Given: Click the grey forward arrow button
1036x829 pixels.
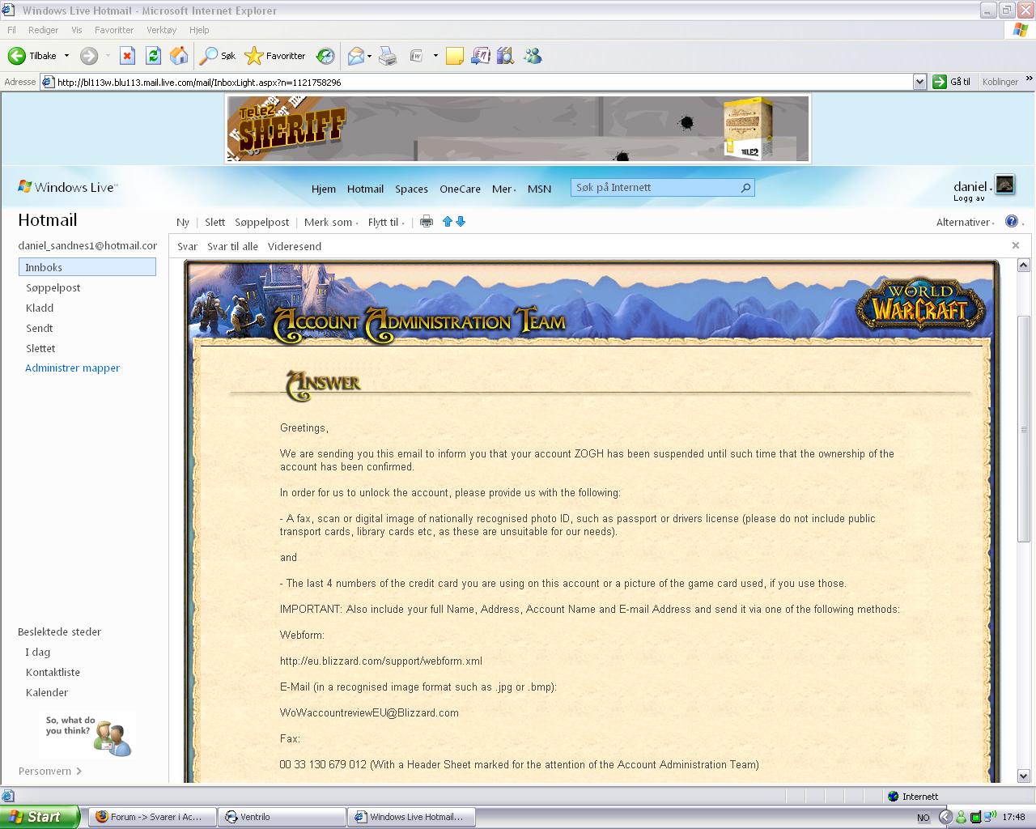Looking at the screenshot, I should [x=89, y=56].
